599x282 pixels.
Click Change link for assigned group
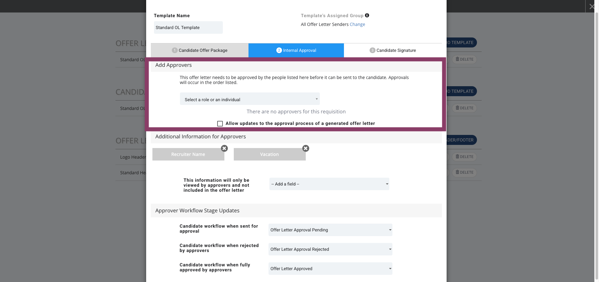tap(357, 24)
